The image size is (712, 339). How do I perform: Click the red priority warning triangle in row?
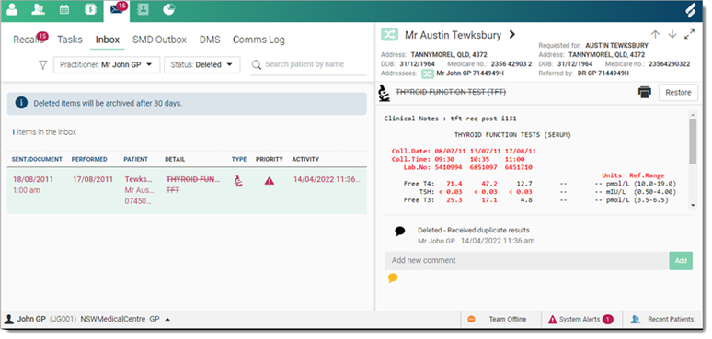(270, 181)
